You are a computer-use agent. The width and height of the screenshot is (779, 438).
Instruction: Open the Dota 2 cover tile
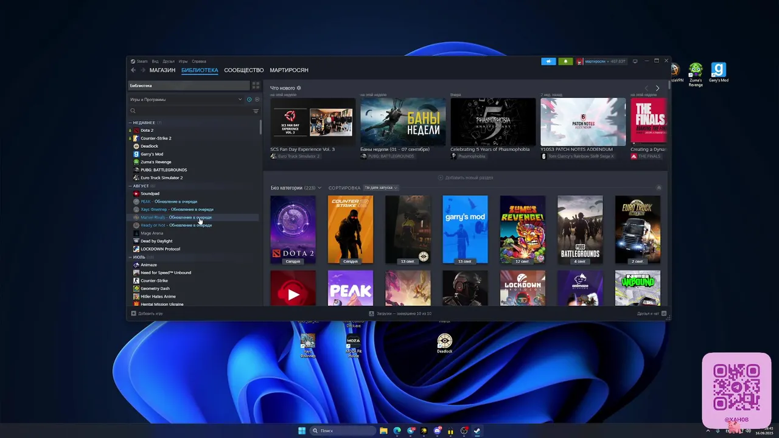(293, 229)
